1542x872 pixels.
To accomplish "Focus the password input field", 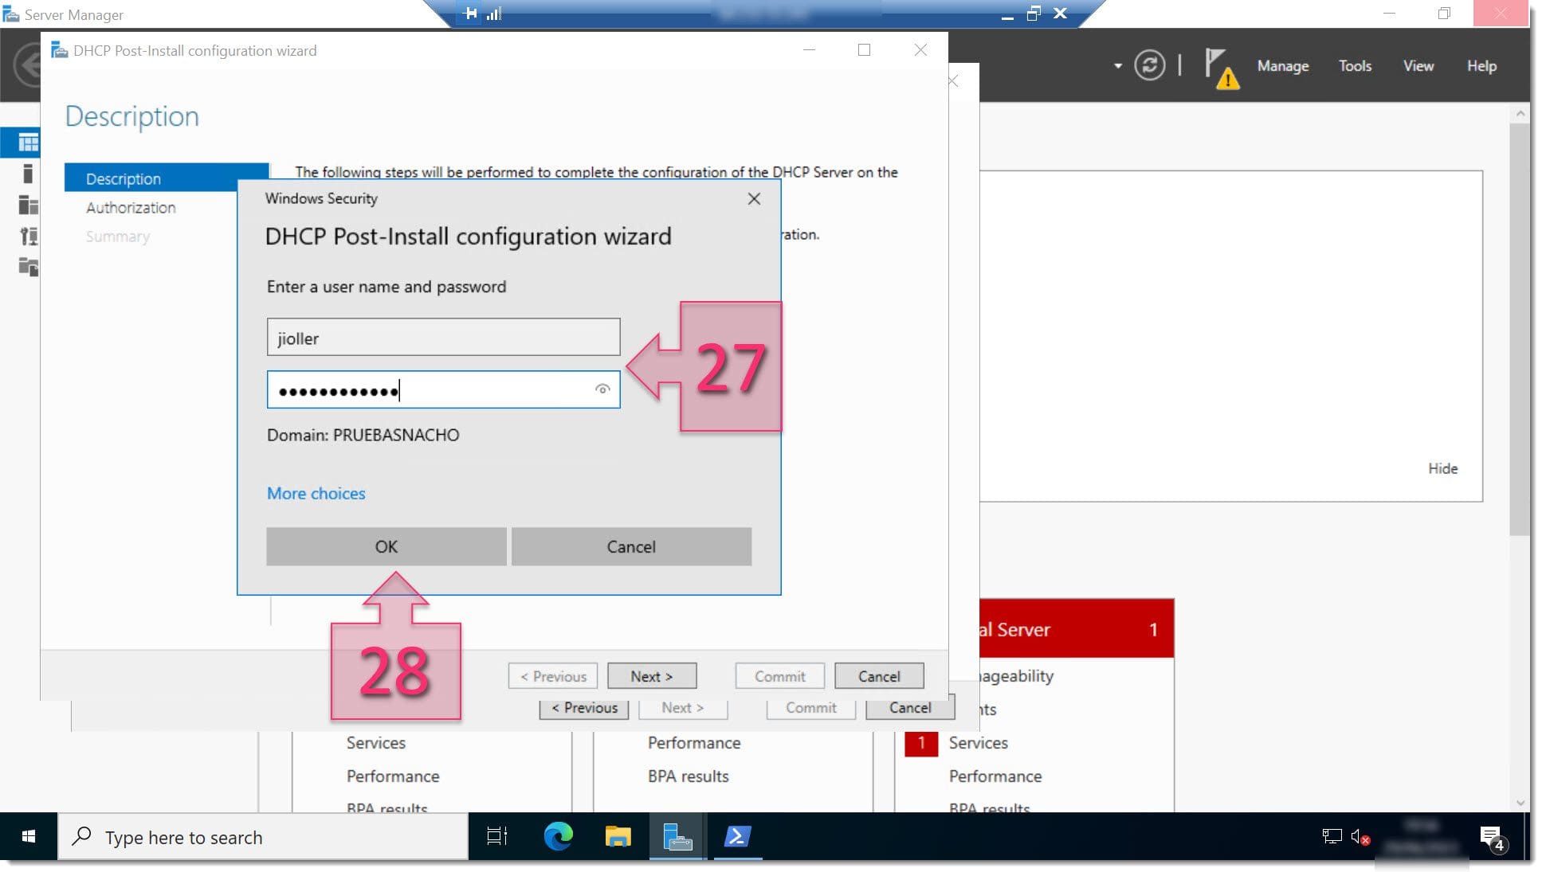I will pos(443,389).
